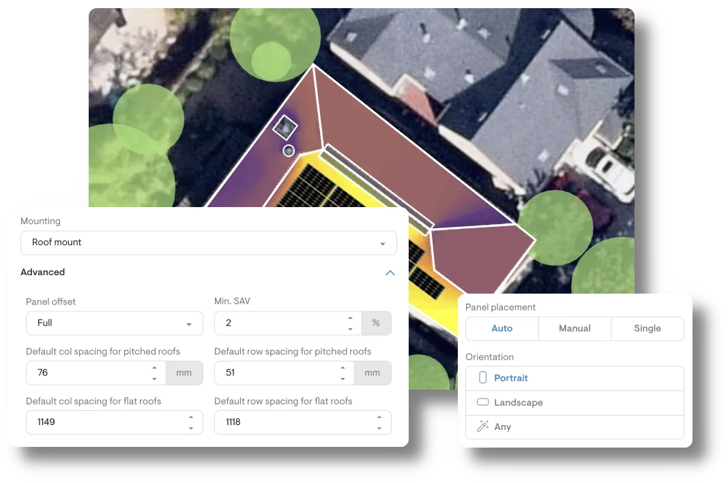This screenshot has width=728, height=483.
Task: Collapse the Advanced section chevron
Action: coord(390,272)
